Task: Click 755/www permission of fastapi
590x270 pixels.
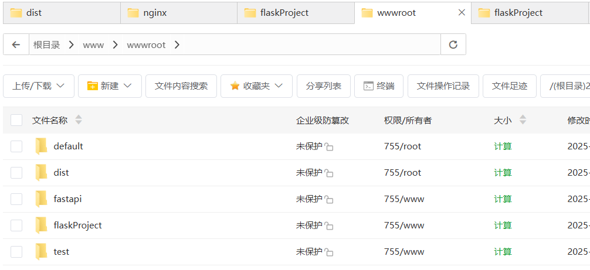Action: click(x=404, y=199)
